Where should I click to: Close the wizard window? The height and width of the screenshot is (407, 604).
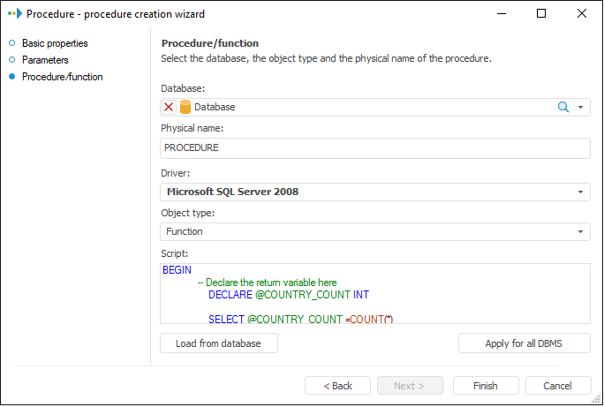coord(582,14)
